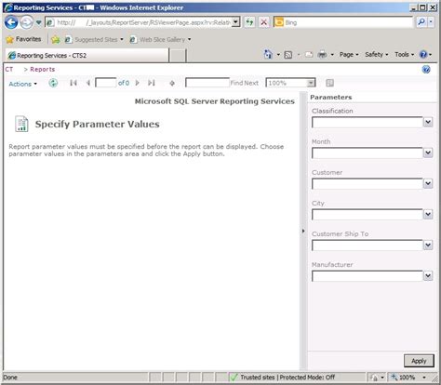Open SharePoint help icon near the breadcrumb
Viewport: 441px width, 385px height.
click(426, 70)
